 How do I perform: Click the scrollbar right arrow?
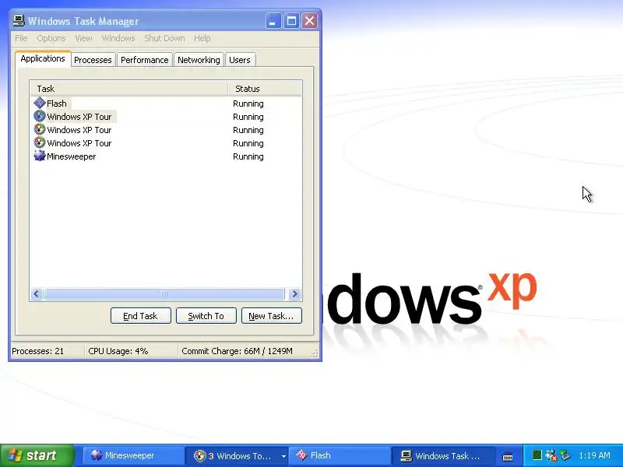295,294
